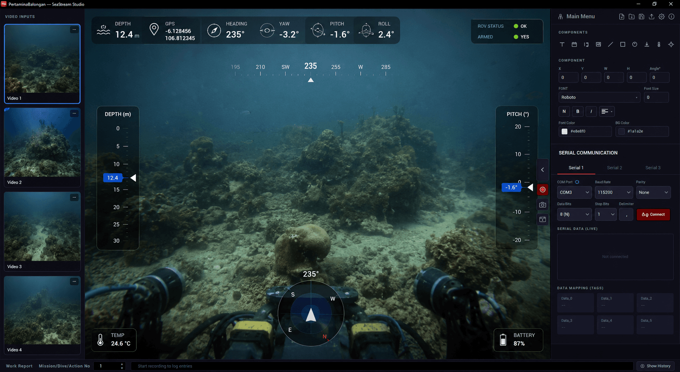Click the depth scale 12.4 marker
The width and height of the screenshot is (680, 372).
(113, 178)
